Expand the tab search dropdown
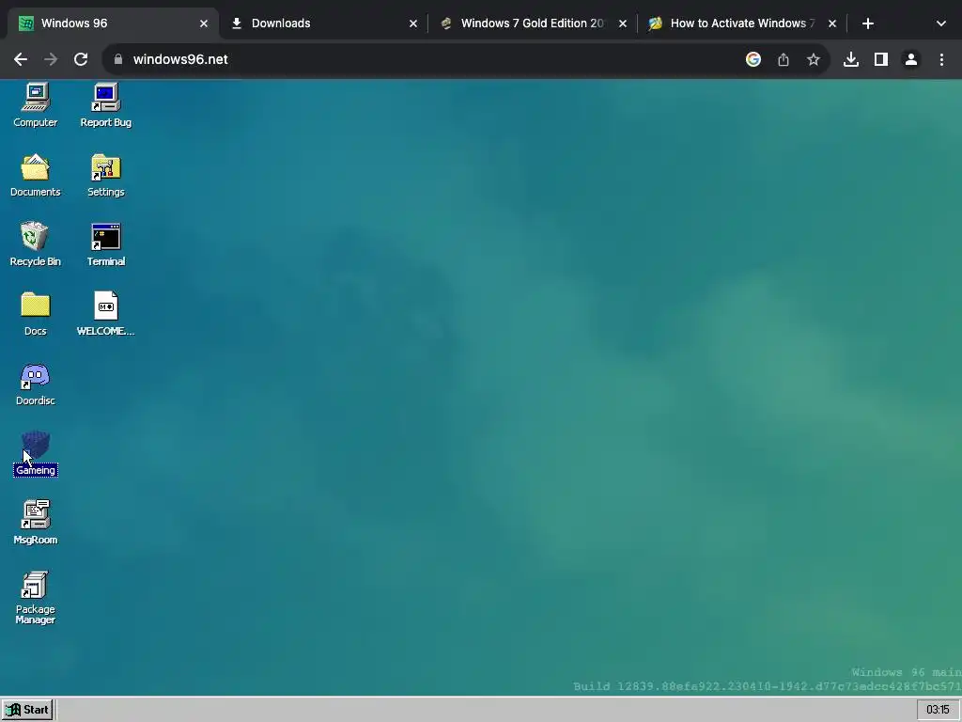 pyautogui.click(x=941, y=24)
